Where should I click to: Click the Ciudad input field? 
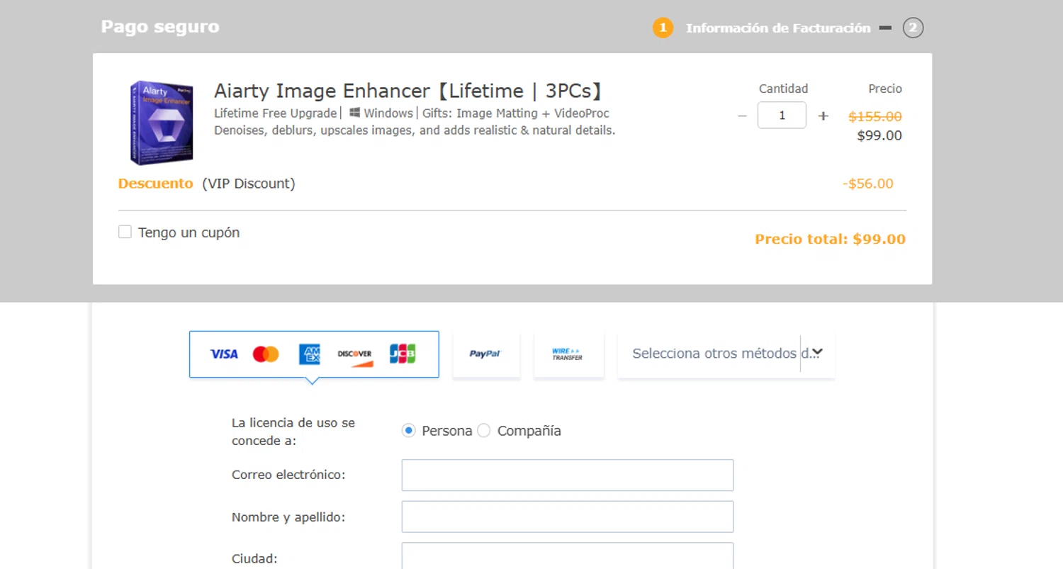click(x=568, y=556)
